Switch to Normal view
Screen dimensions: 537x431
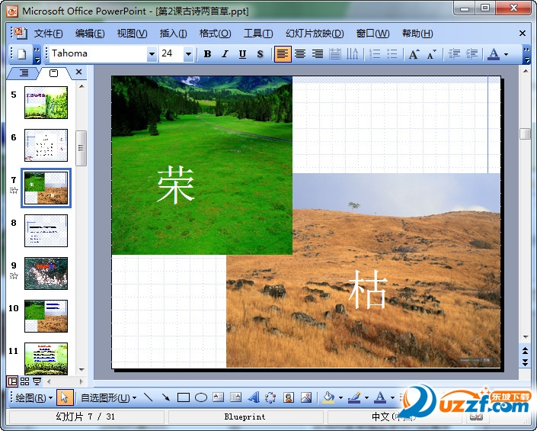tap(12, 381)
